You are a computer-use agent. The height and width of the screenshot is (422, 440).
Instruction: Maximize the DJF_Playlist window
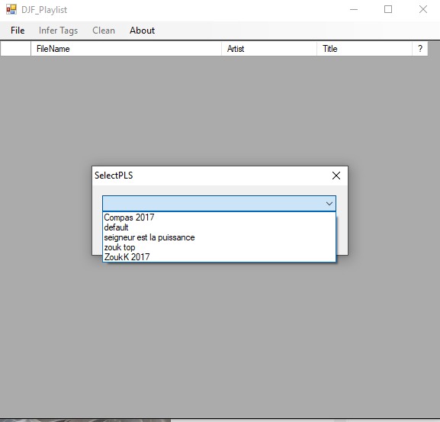[x=388, y=10]
